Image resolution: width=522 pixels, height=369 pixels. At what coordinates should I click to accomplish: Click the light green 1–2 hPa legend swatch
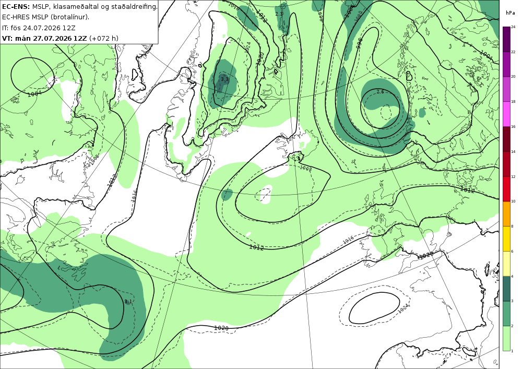pos(507,338)
